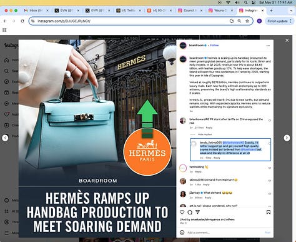Close the active Instagram tab
Image resolution: width=296 pixels, height=242 pixels.
(262, 11)
